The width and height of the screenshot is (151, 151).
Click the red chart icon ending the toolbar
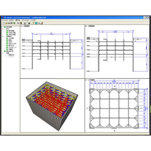[42, 23]
